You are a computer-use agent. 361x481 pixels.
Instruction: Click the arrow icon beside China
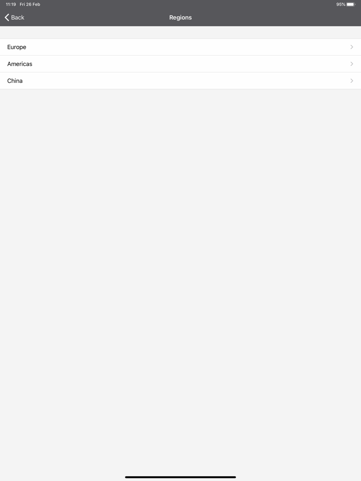tap(352, 81)
